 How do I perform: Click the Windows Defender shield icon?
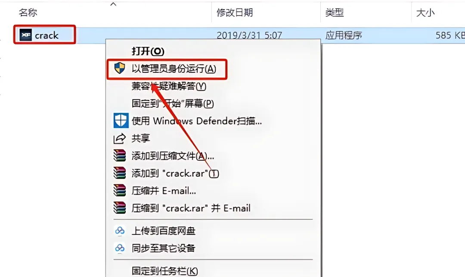(x=121, y=121)
